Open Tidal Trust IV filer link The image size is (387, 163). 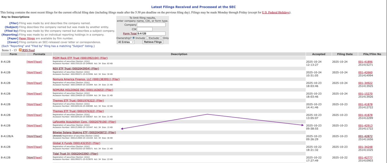click(x=75, y=154)
